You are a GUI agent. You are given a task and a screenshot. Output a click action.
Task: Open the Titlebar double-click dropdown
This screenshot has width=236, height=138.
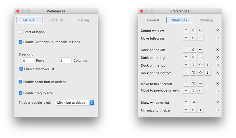point(74,102)
